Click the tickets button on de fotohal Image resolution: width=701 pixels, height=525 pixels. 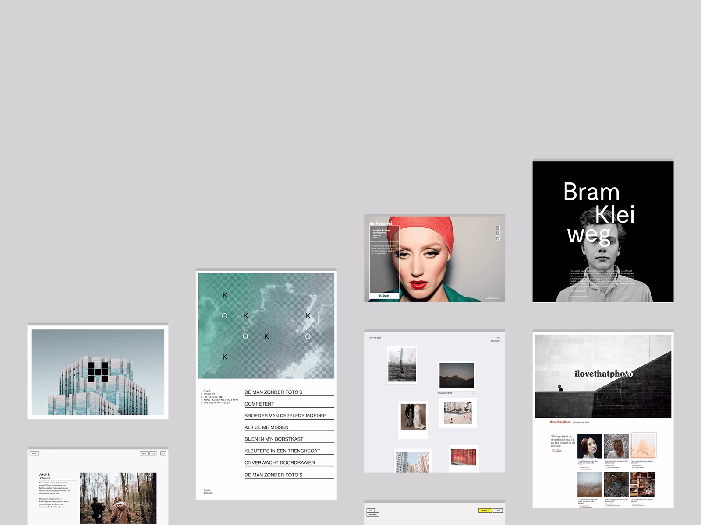click(384, 296)
